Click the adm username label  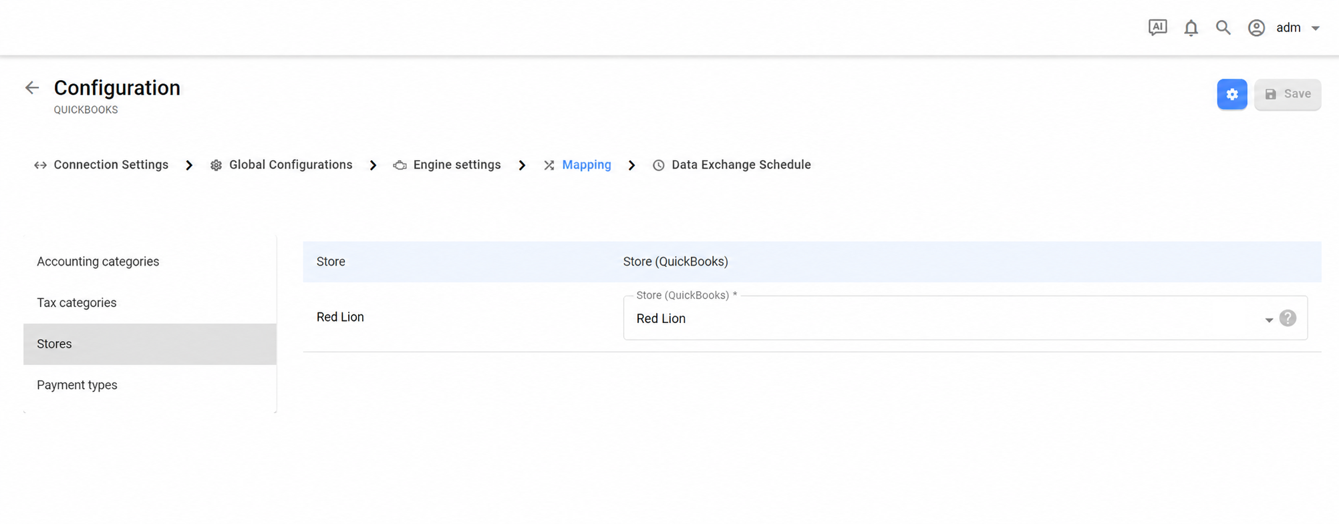point(1288,28)
